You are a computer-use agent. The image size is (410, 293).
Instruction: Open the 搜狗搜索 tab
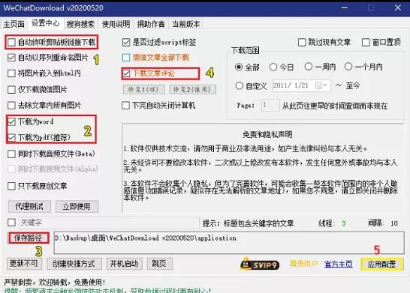pos(80,24)
